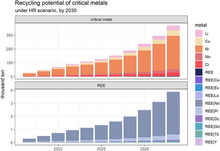
Task: Click the Mn segment of the 2030 bar
Action: coord(173,71)
